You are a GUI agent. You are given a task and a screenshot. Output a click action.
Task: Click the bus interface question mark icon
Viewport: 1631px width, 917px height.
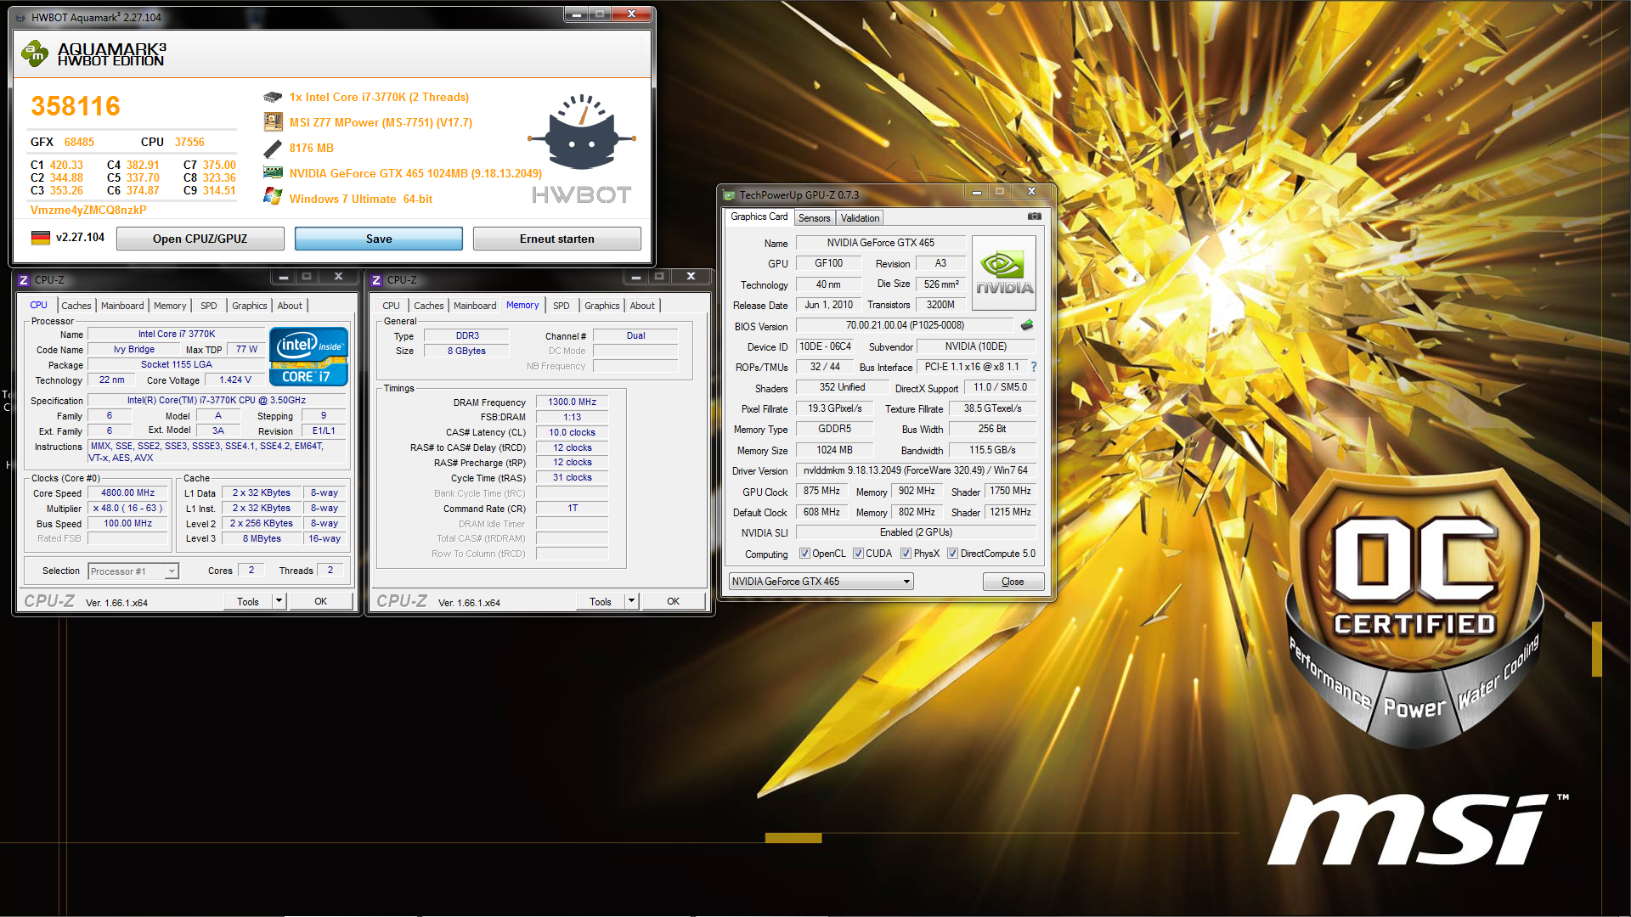[1034, 367]
